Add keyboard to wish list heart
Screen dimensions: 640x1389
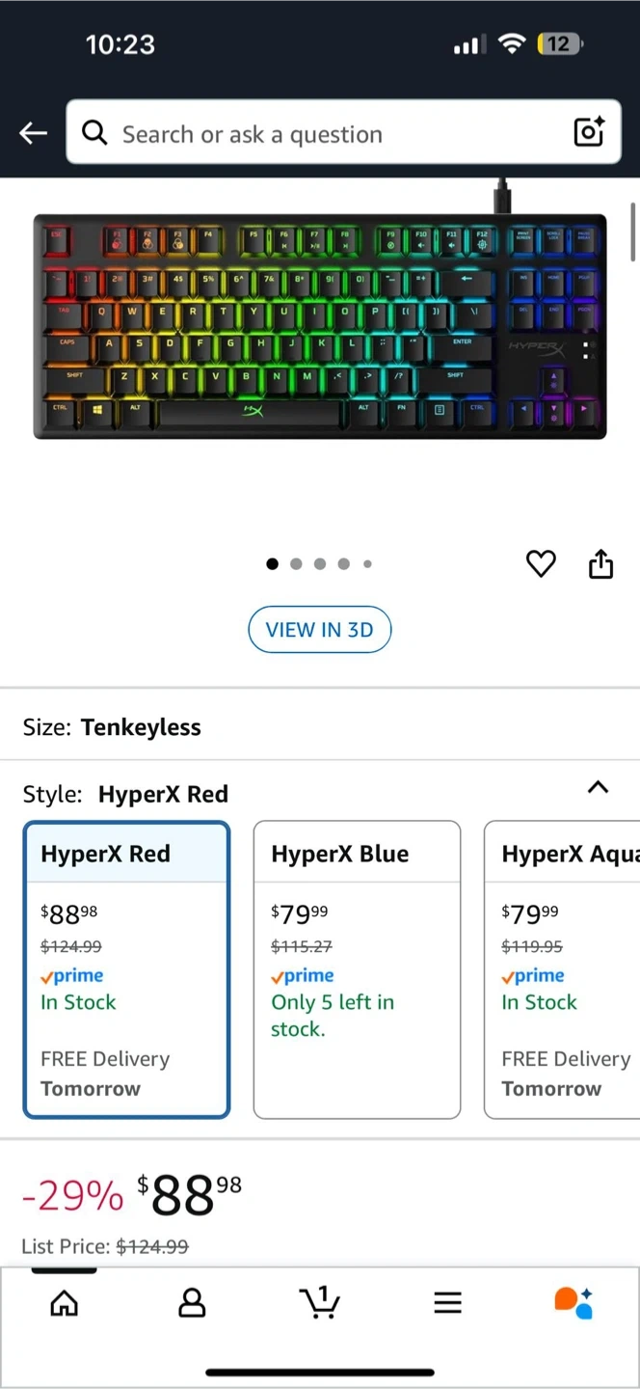[x=541, y=563]
